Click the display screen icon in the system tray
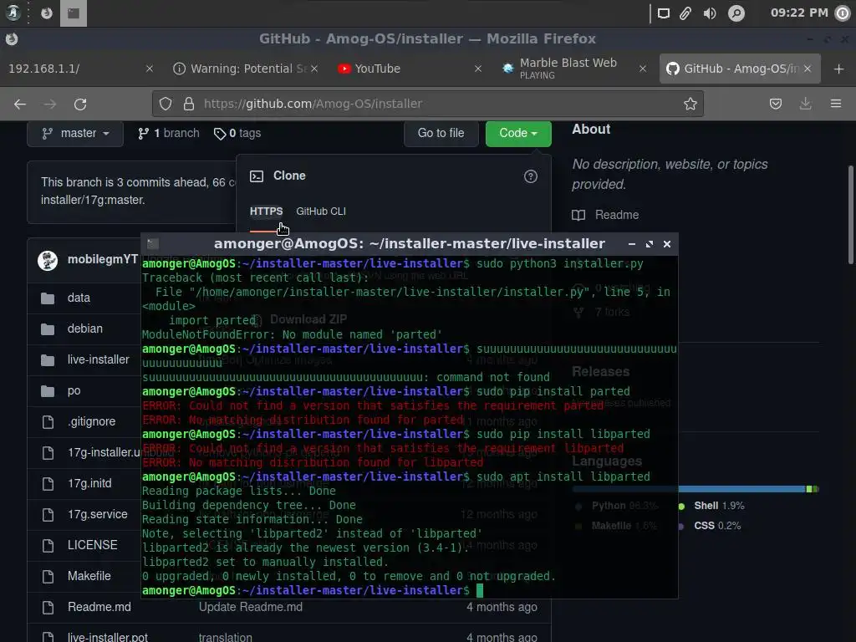This screenshot has width=856, height=642. (663, 13)
